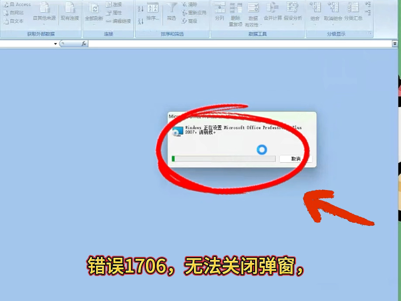This screenshot has height=301, width=401.
Task: Click Group (组合) button
Action: pos(315,13)
